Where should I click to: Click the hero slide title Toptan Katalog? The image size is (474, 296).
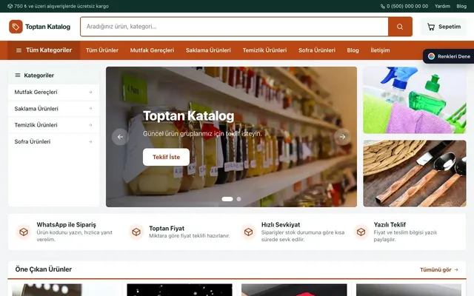point(188,116)
